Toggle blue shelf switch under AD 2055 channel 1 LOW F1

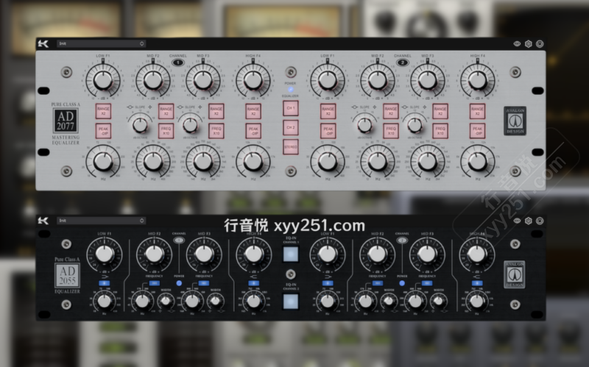tap(105, 283)
